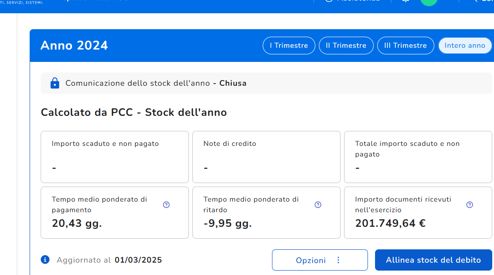494x275 pixels.
Task: Click the green user avatar circle
Action: 428,1
